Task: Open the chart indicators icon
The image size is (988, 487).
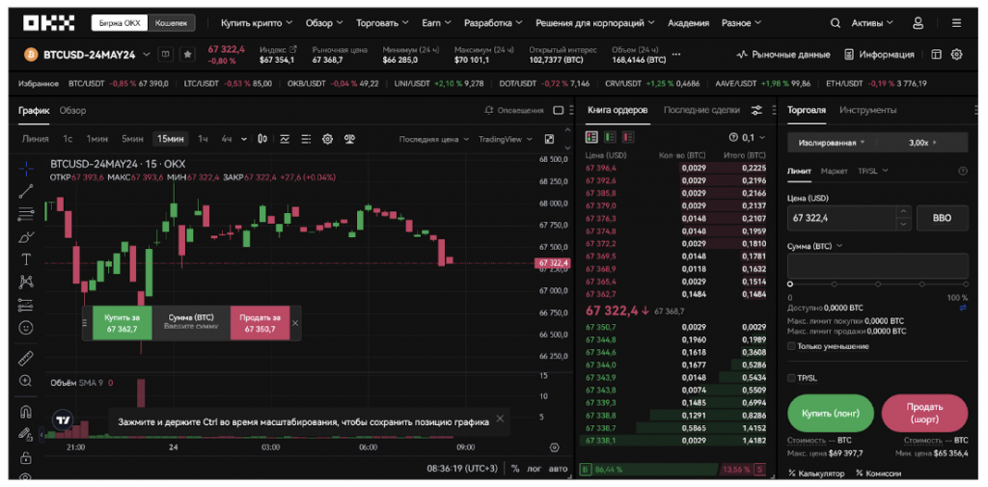Action: pyautogui.click(x=285, y=139)
